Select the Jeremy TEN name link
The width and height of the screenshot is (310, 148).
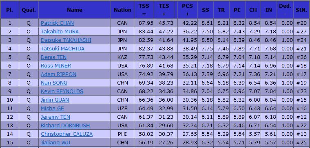coord(55,117)
